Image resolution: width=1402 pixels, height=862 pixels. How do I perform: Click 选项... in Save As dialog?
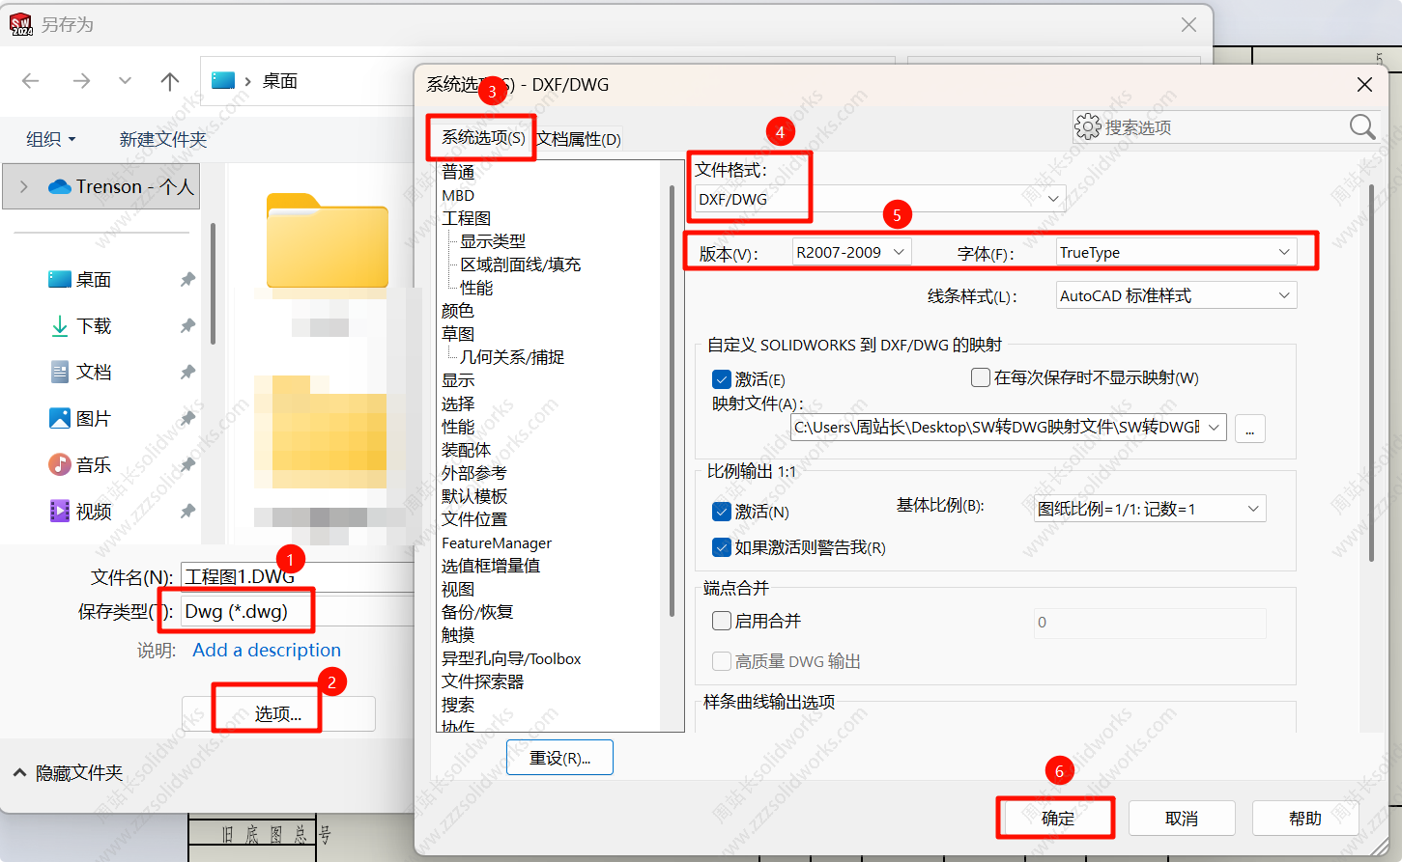point(278,713)
